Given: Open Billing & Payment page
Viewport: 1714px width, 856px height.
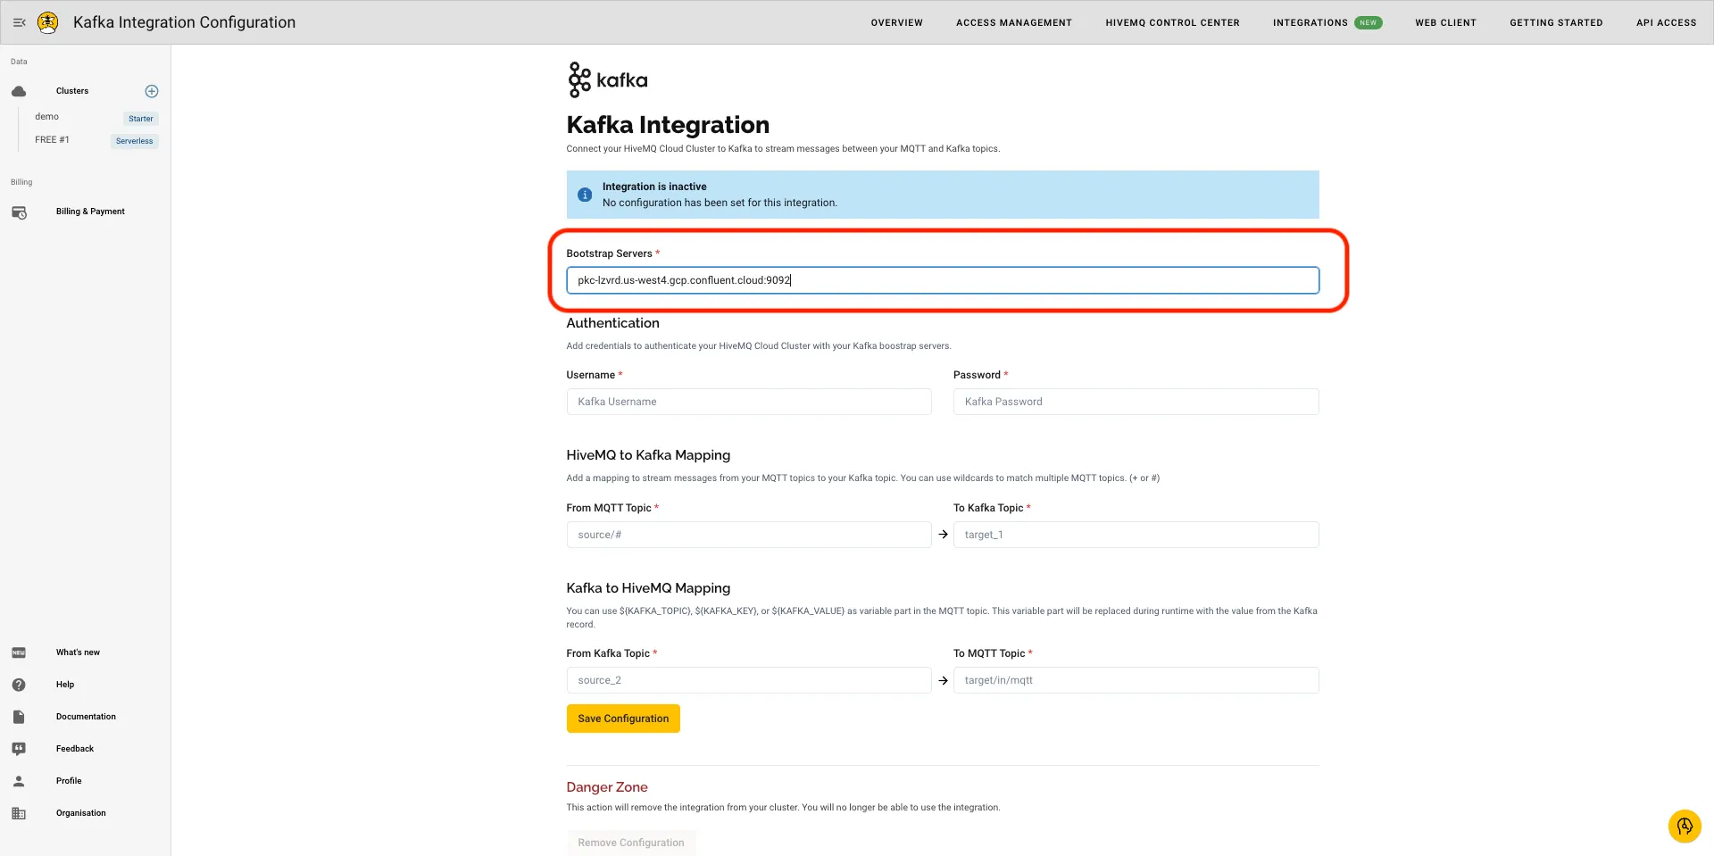Looking at the screenshot, I should point(90,212).
